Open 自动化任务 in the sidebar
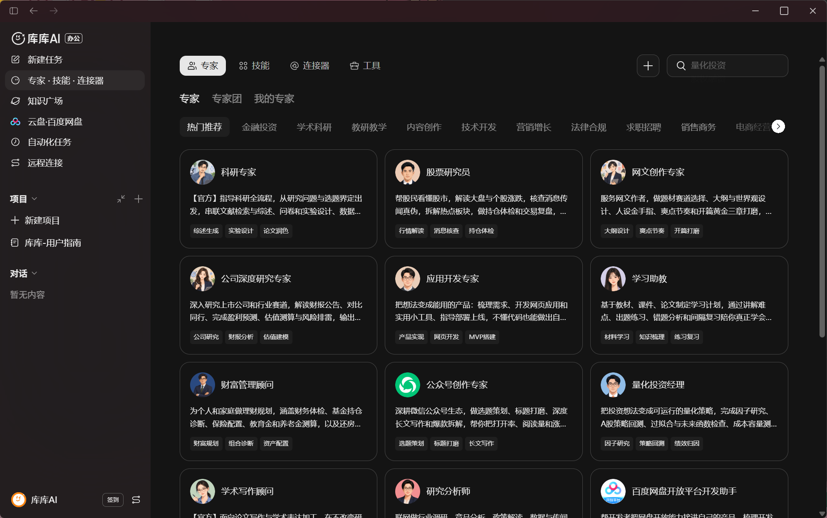 75,142
